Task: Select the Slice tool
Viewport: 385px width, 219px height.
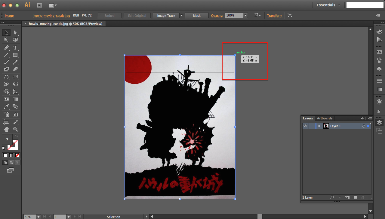Action: [x=15, y=122]
